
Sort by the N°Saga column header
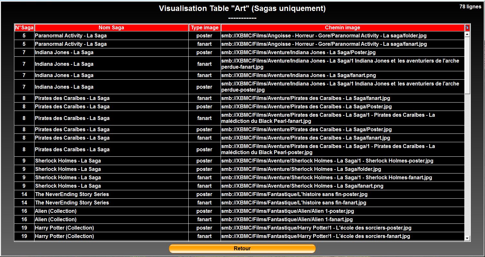[x=24, y=28]
